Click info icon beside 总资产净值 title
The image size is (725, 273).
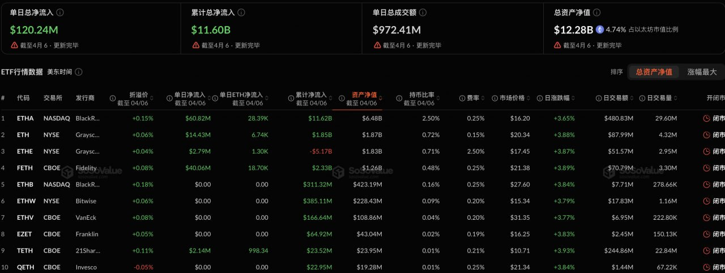596,12
